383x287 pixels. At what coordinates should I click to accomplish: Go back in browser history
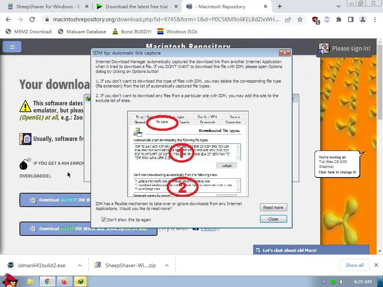pyautogui.click(x=8, y=19)
